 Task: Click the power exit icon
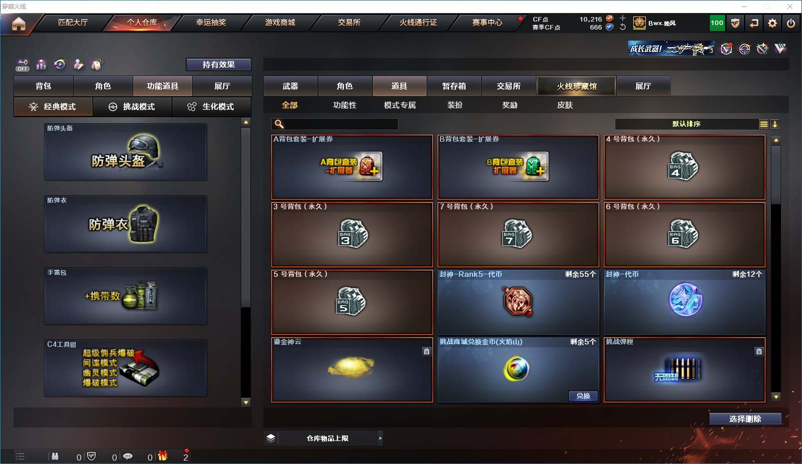pyautogui.click(x=791, y=23)
